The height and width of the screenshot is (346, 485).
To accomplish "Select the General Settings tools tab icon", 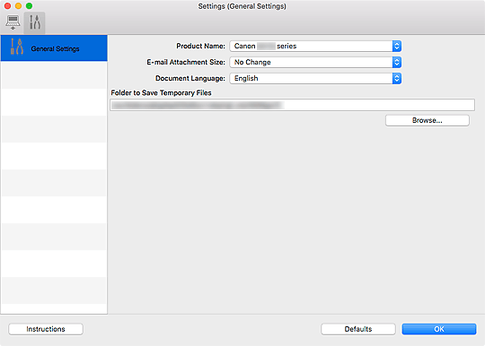I will (x=35, y=22).
